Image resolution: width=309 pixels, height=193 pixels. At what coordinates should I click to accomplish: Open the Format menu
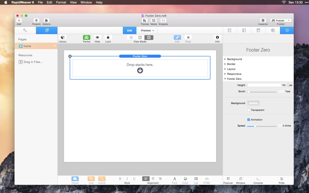(x=61, y=2)
